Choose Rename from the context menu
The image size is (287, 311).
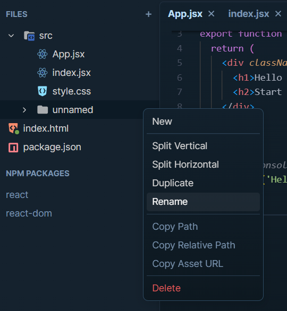point(203,202)
